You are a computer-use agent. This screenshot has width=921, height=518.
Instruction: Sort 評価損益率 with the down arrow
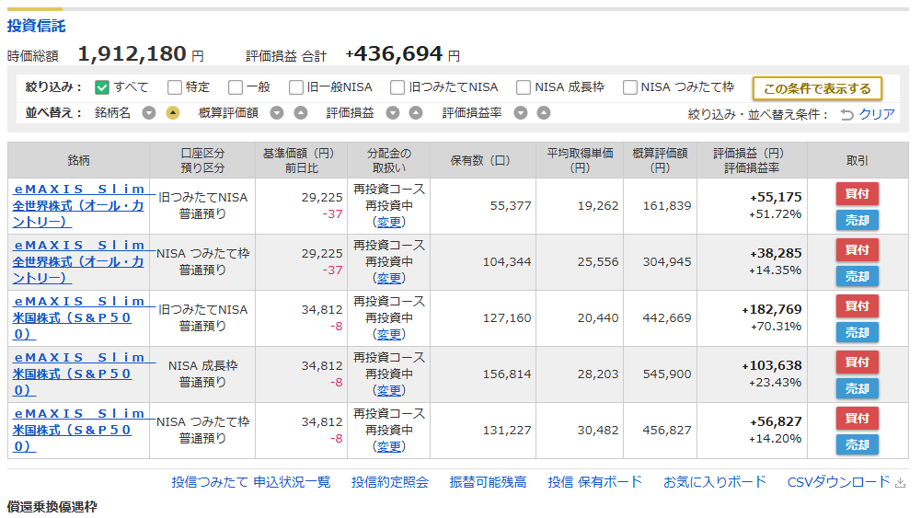tap(521, 113)
